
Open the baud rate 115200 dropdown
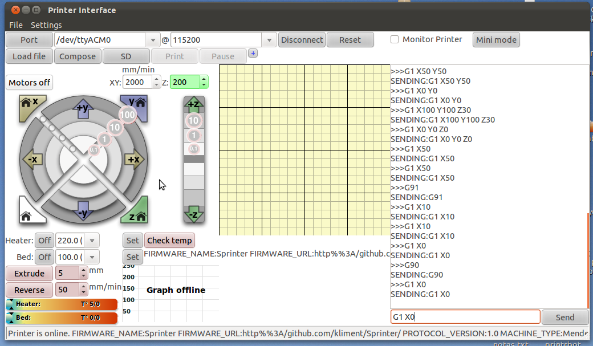pyautogui.click(x=269, y=40)
